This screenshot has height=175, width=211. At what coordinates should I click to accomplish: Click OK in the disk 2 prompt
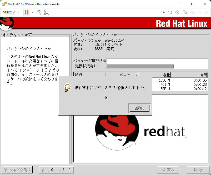click(x=139, y=108)
